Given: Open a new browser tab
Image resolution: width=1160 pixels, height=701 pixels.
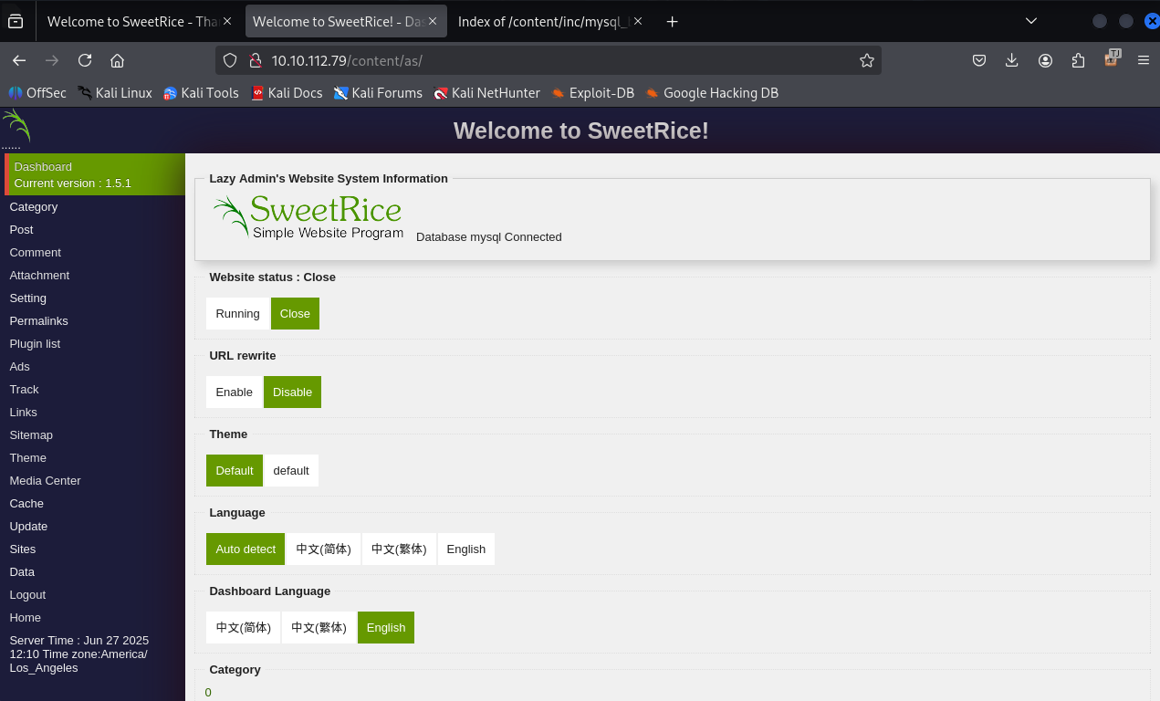Looking at the screenshot, I should coord(672,21).
